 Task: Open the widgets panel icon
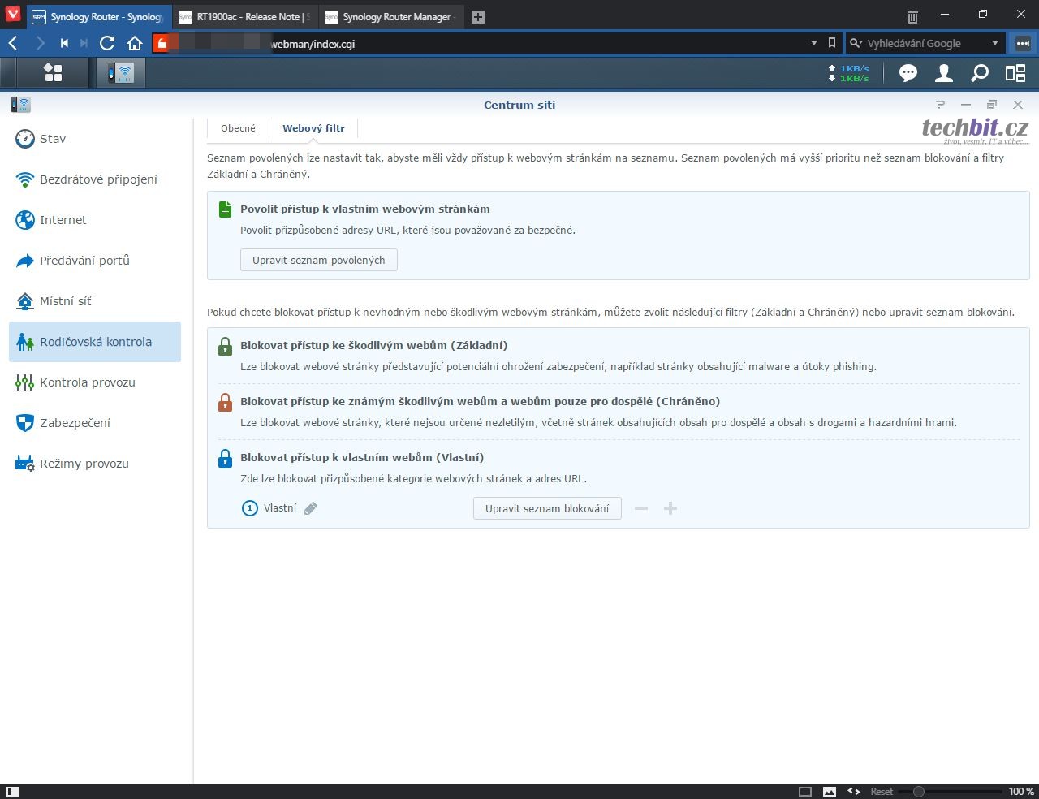[x=1015, y=73]
